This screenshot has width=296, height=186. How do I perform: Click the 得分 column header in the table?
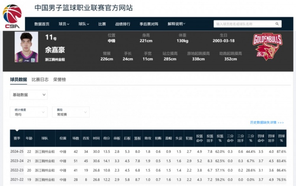[x=107, y=139]
